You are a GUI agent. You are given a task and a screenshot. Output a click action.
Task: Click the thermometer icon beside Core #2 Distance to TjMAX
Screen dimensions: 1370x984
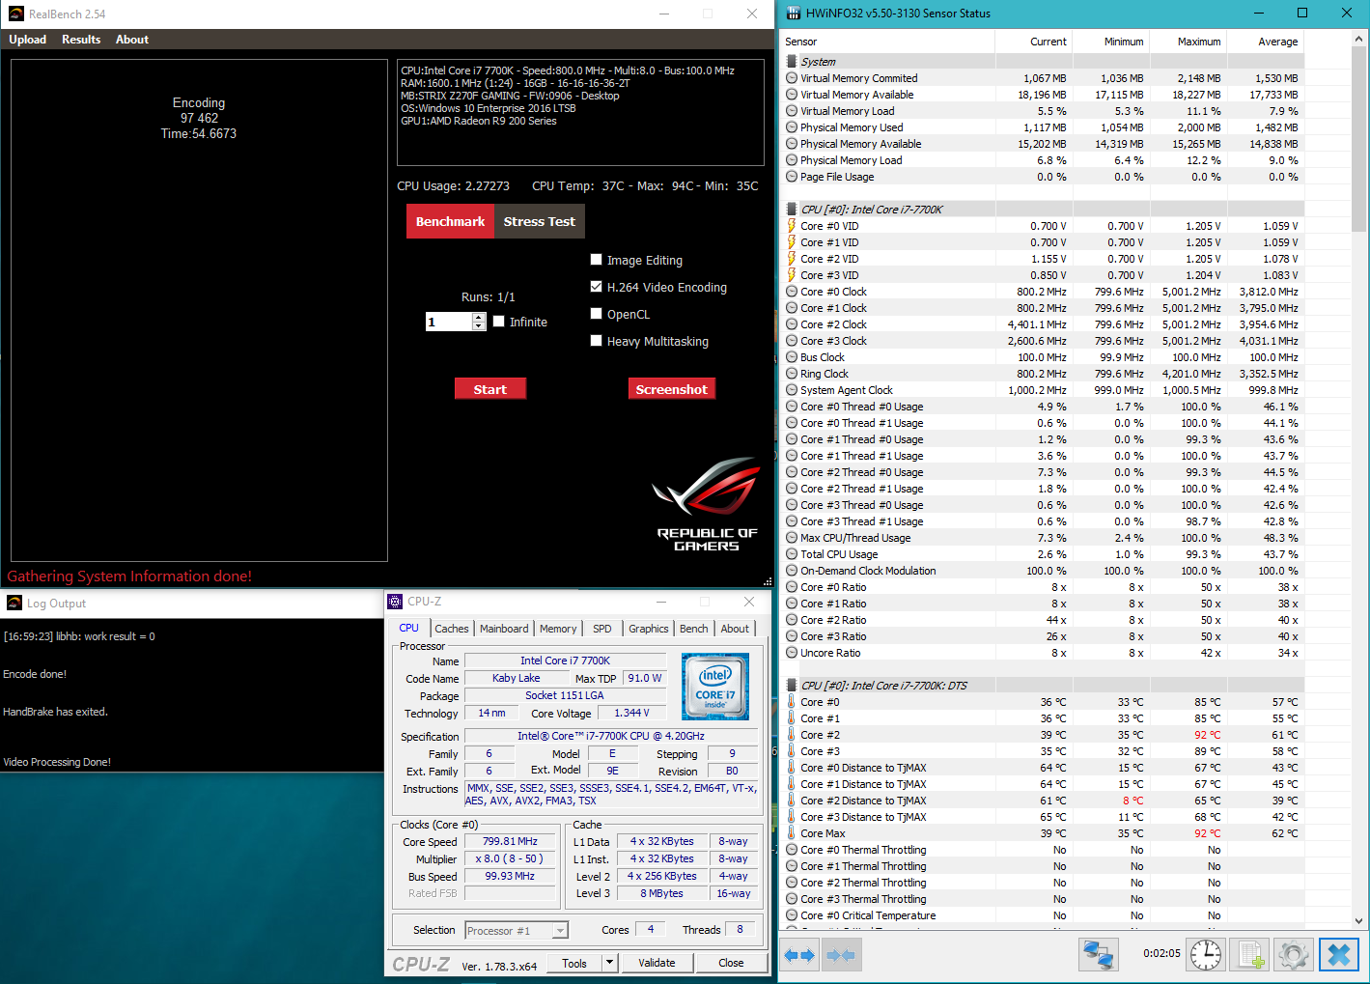(792, 801)
